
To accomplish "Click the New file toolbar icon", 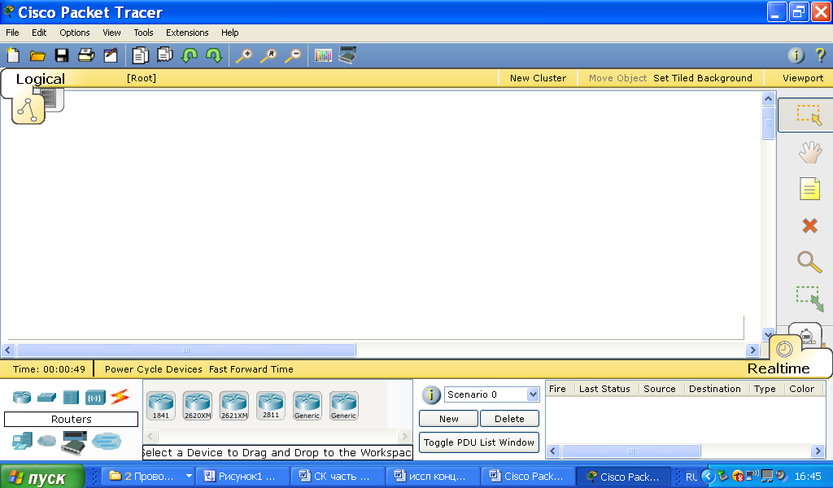I will click(13, 55).
